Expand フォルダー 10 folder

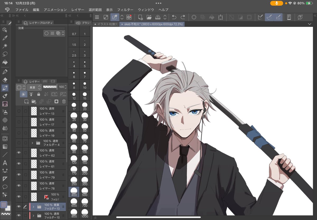34,216
